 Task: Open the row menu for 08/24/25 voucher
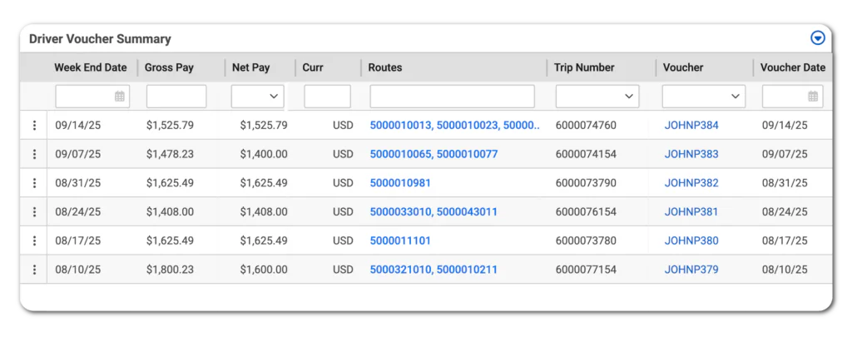34,212
